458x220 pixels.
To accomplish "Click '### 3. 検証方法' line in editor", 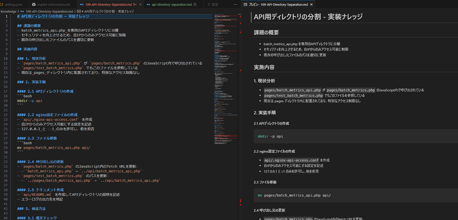I will click(31, 209).
